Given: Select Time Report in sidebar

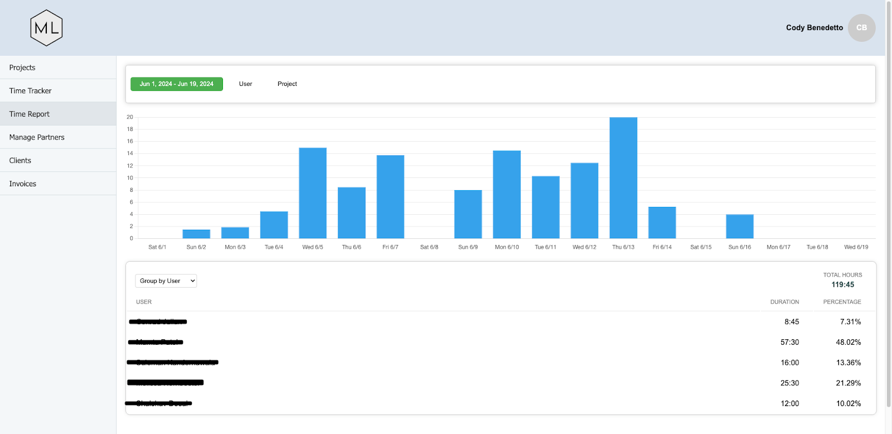Looking at the screenshot, I should tap(58, 114).
